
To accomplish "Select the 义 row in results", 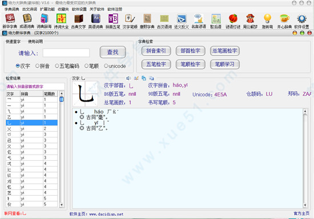I will (x=31, y=146).
